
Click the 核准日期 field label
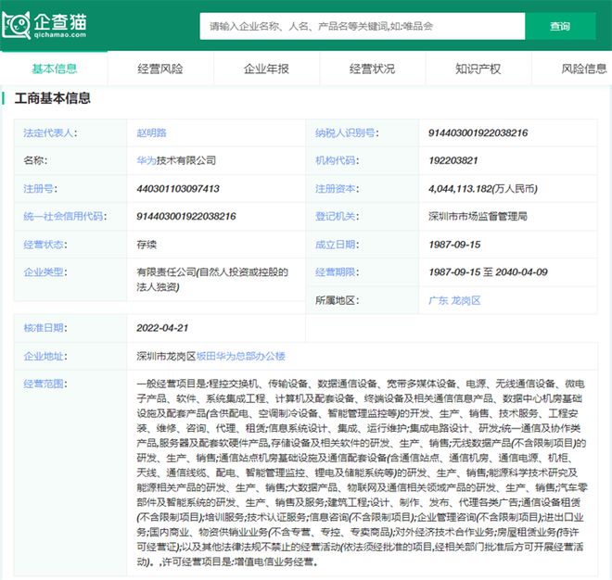pyautogui.click(x=45, y=328)
